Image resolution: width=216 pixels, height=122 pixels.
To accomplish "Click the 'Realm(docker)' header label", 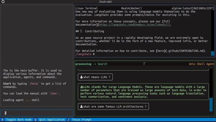I will tap(131, 8).
